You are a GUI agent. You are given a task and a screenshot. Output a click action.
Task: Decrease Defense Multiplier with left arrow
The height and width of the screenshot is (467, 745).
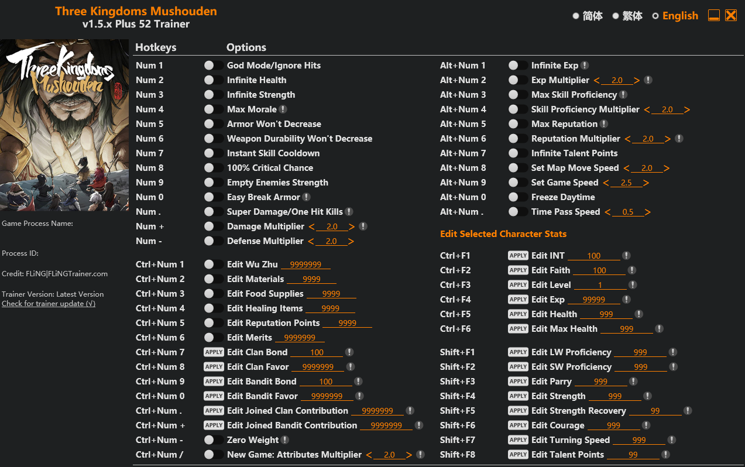click(x=311, y=241)
